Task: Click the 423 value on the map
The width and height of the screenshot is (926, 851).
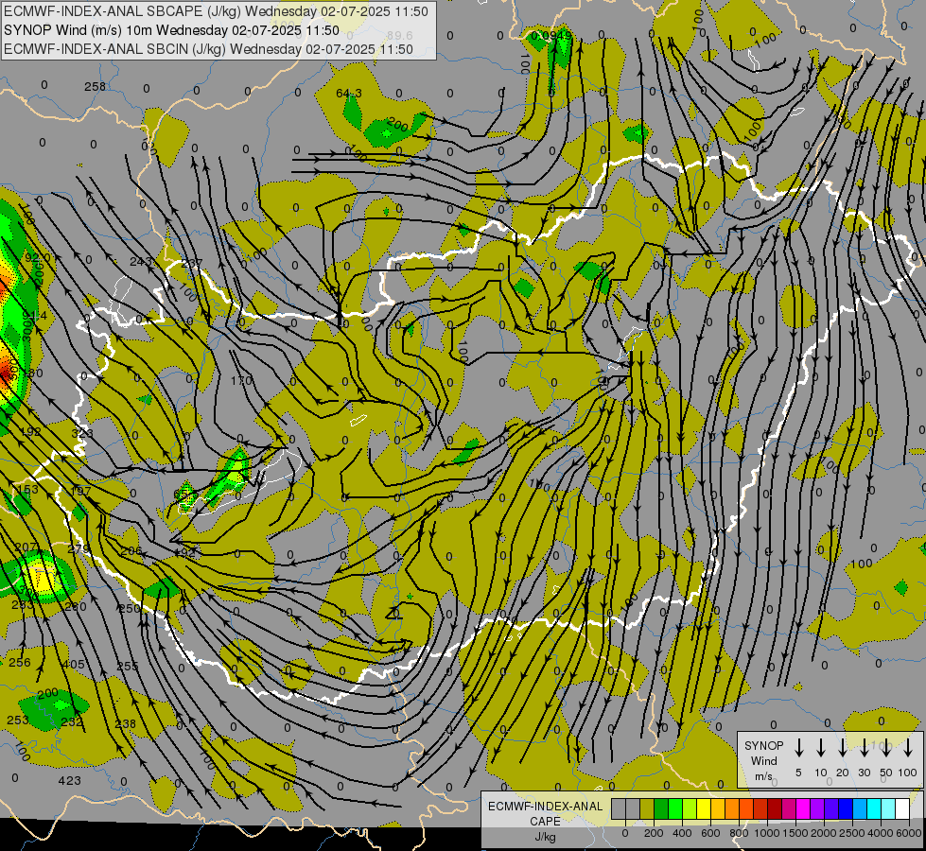Action: click(x=69, y=781)
